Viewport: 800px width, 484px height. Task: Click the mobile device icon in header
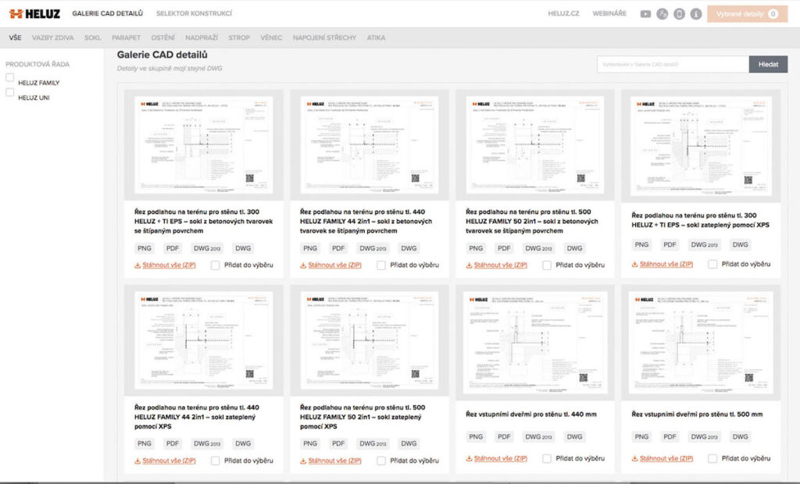(x=679, y=14)
